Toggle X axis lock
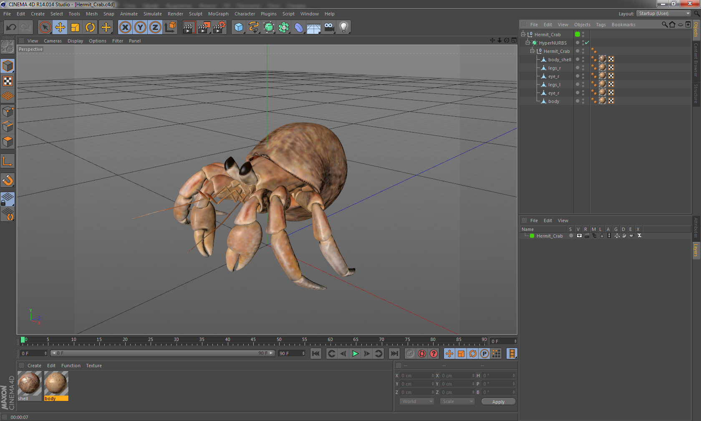Screen dimensions: 701x421 (125, 28)
